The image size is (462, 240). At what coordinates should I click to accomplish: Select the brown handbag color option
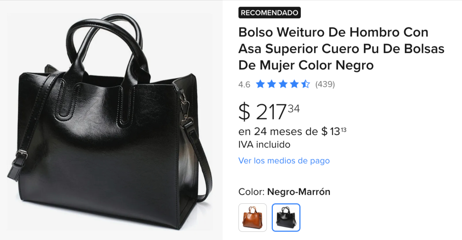click(x=253, y=218)
